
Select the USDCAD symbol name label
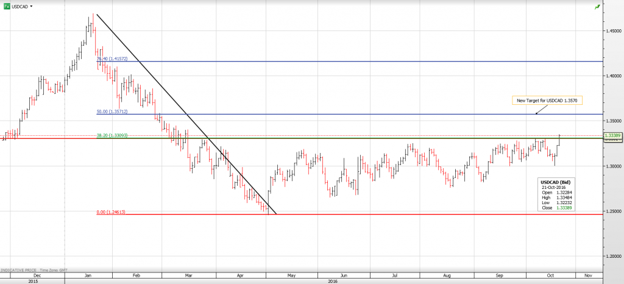pos(20,6)
